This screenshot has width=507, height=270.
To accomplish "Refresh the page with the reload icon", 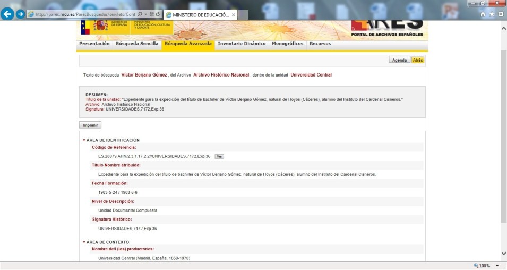I will tap(158, 14).
